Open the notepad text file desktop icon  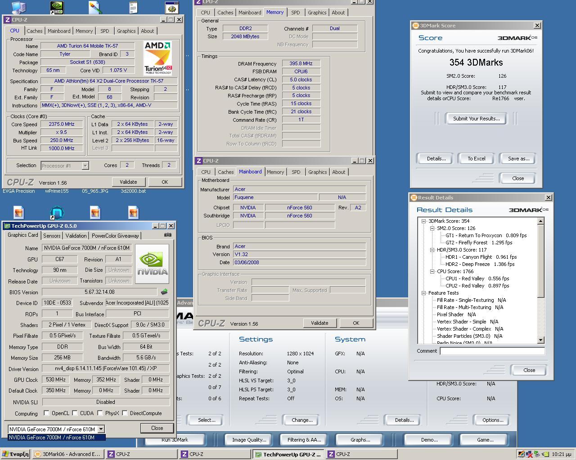pyautogui.click(x=133, y=7)
